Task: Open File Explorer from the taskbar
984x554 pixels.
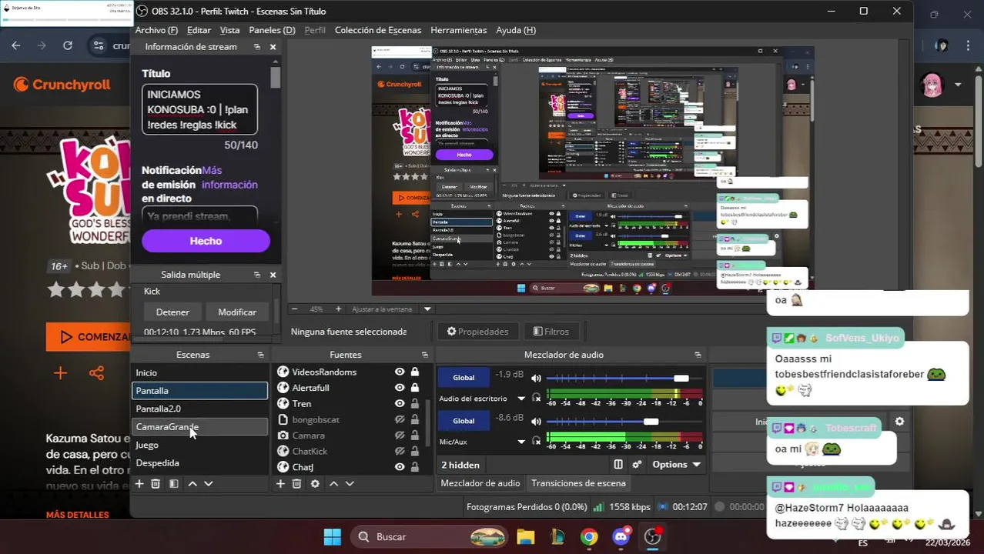Action: 525,536
